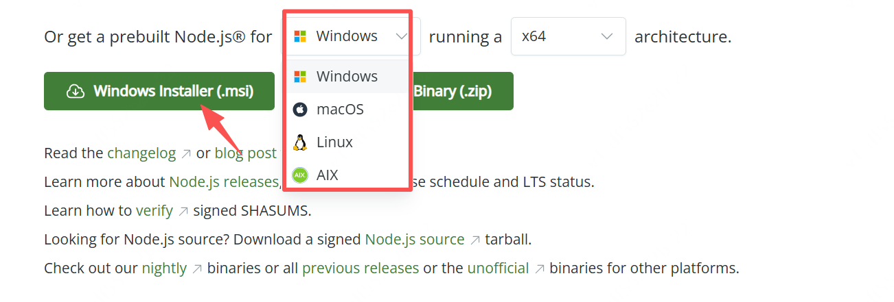Screen dimensions: 894x302
Task: Follow the verify signed SHASUMS link
Action: click(x=154, y=211)
